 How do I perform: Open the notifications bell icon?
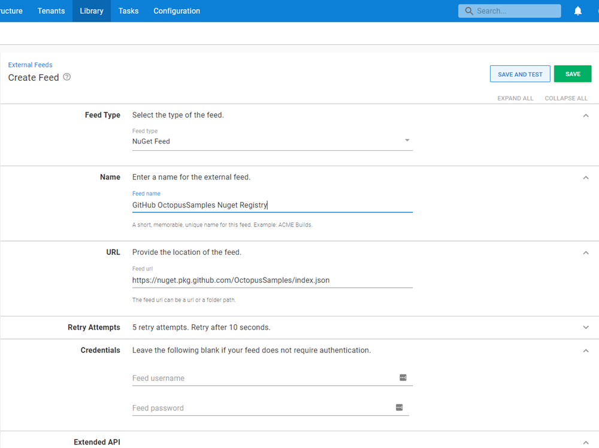[577, 11]
